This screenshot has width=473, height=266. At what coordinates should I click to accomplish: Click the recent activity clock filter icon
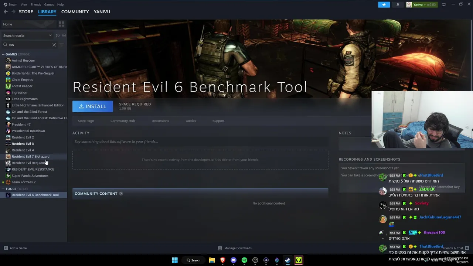click(x=58, y=35)
